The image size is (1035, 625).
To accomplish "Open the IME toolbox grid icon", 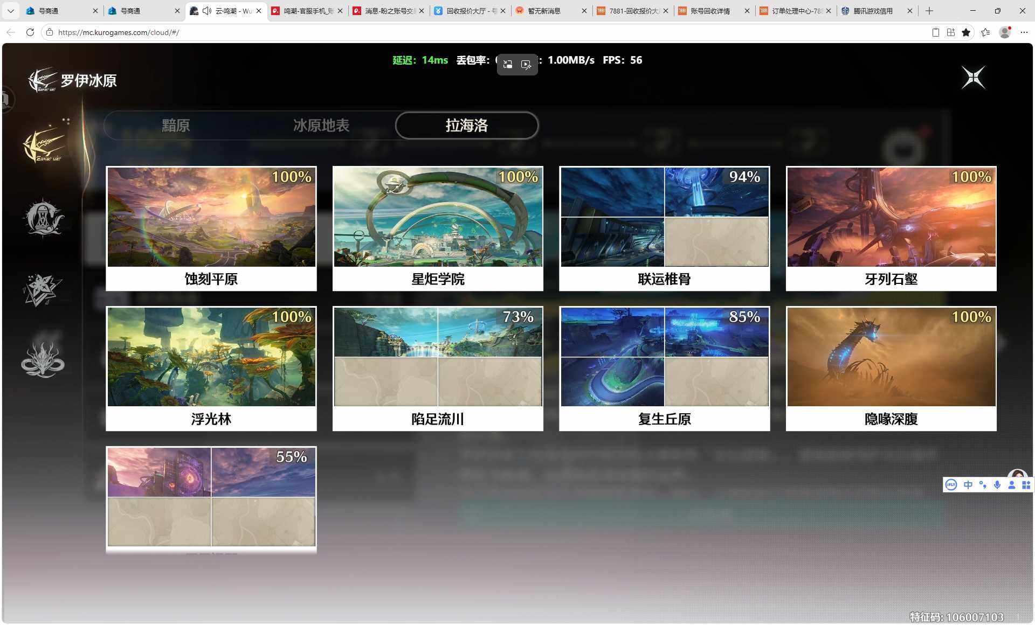I will coord(1026,485).
